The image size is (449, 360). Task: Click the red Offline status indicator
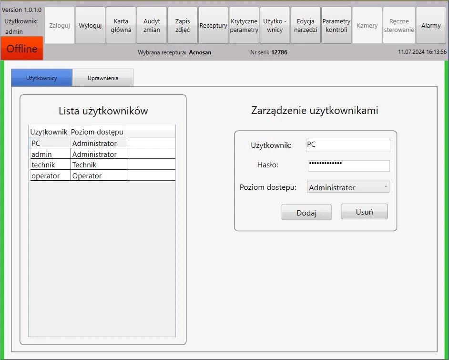[x=22, y=49]
